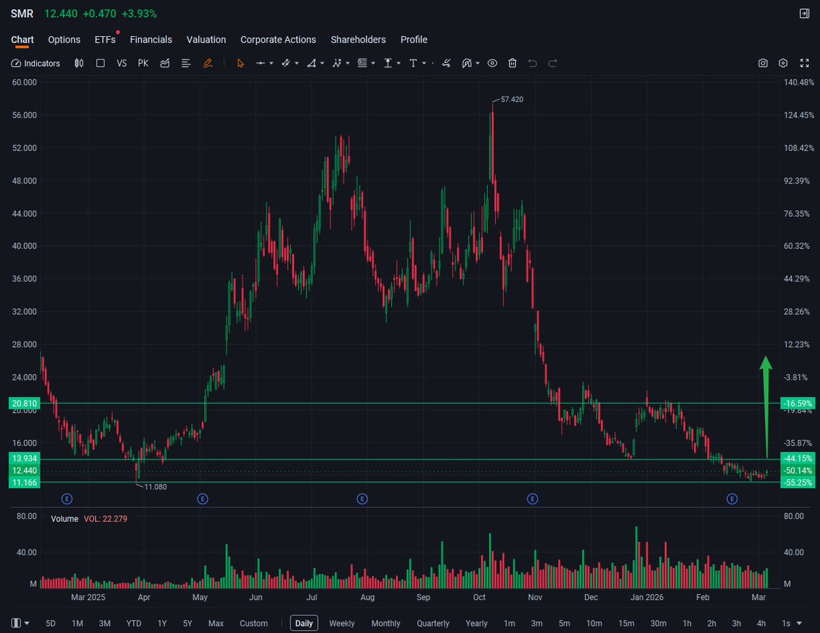Open the chart layout selector at bottom-left
This screenshot has width=820, height=633.
coord(20,623)
